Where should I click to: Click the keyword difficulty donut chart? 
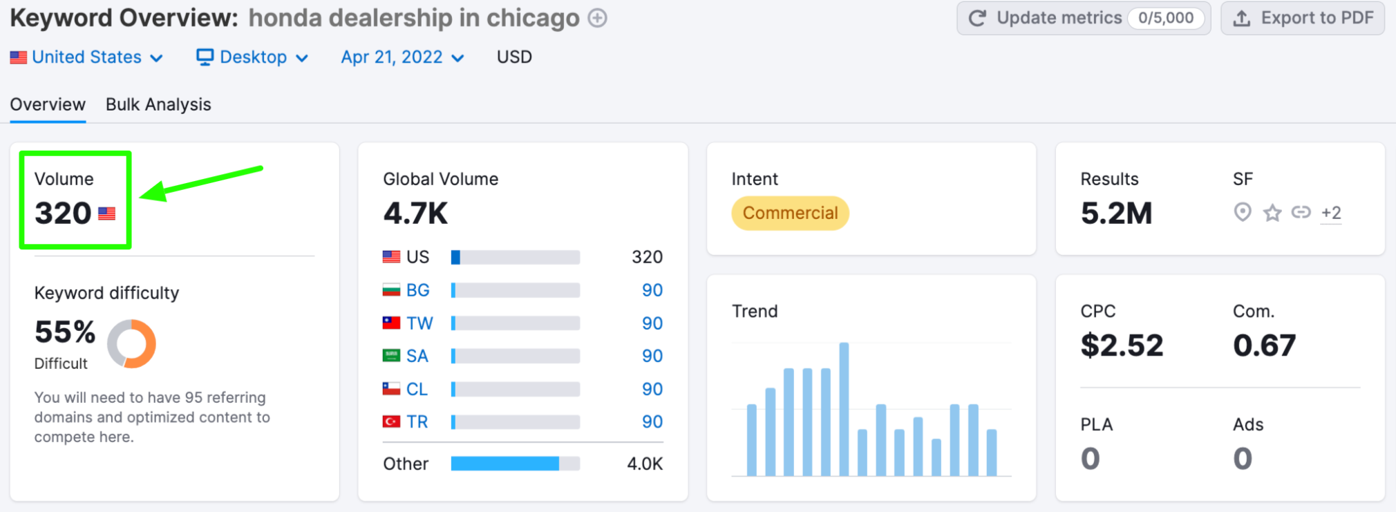(131, 343)
